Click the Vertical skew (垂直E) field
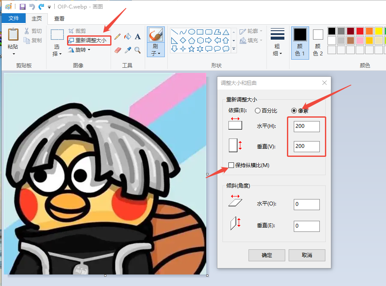 pos(307,226)
